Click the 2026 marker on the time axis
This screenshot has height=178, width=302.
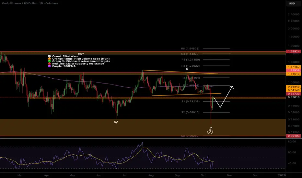click(x=282, y=175)
